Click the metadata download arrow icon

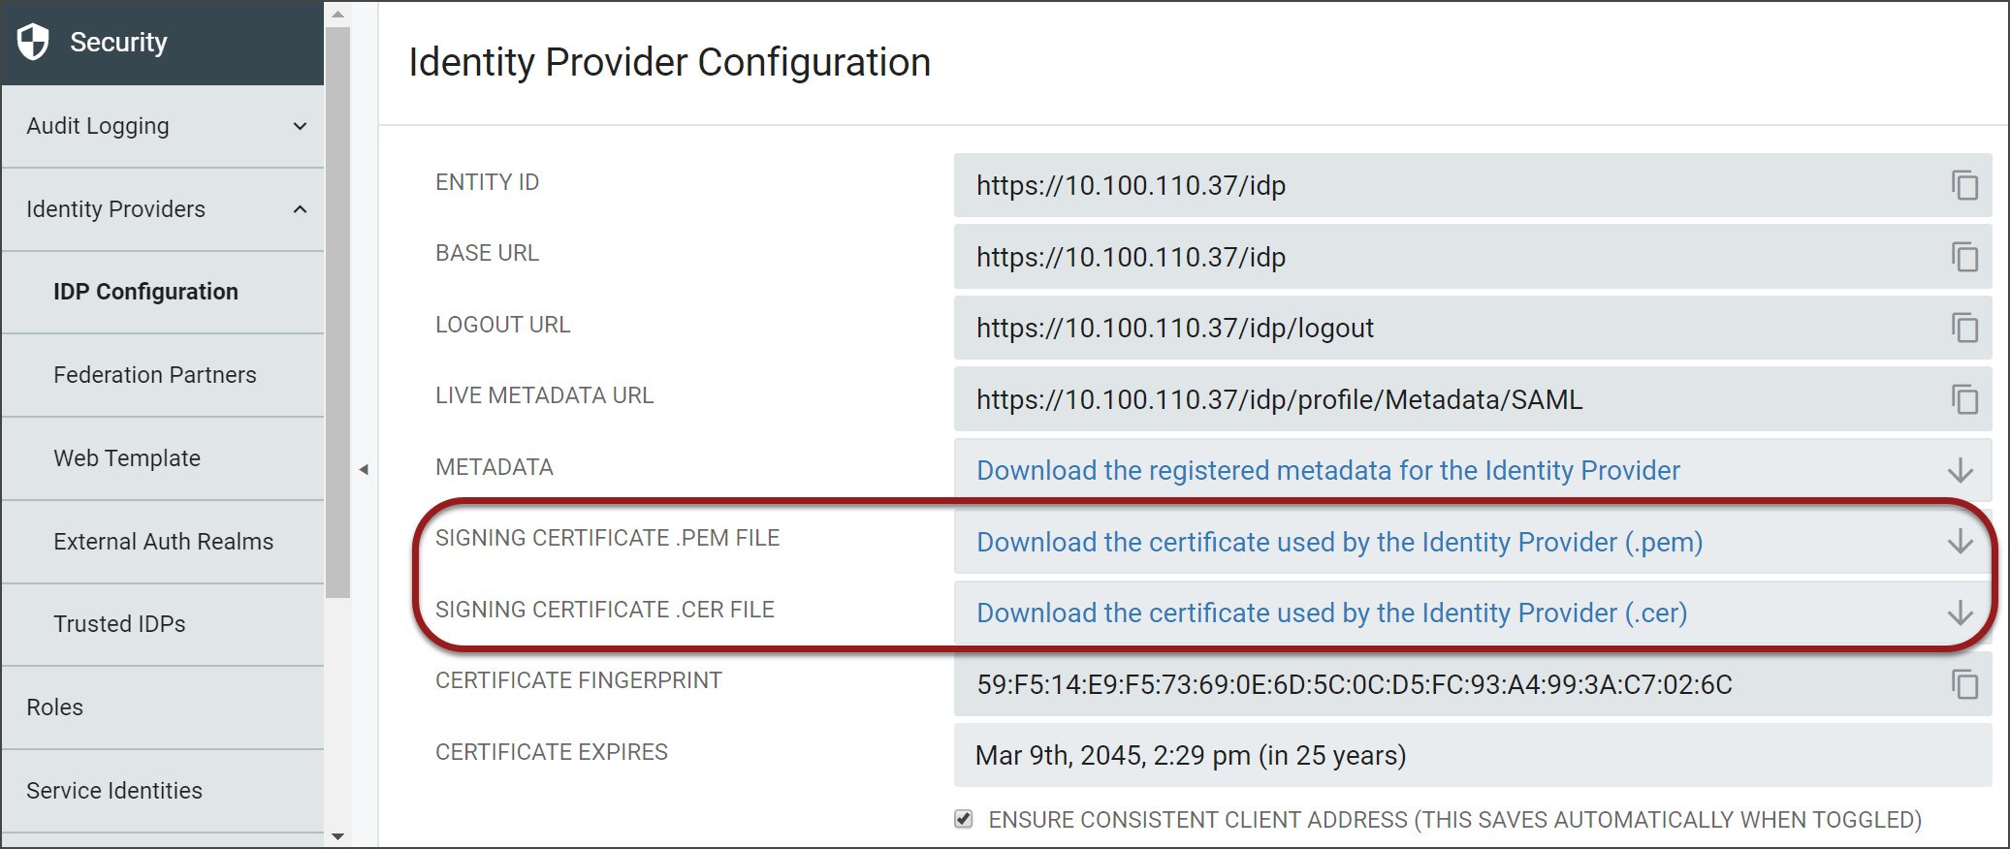coord(1961,470)
